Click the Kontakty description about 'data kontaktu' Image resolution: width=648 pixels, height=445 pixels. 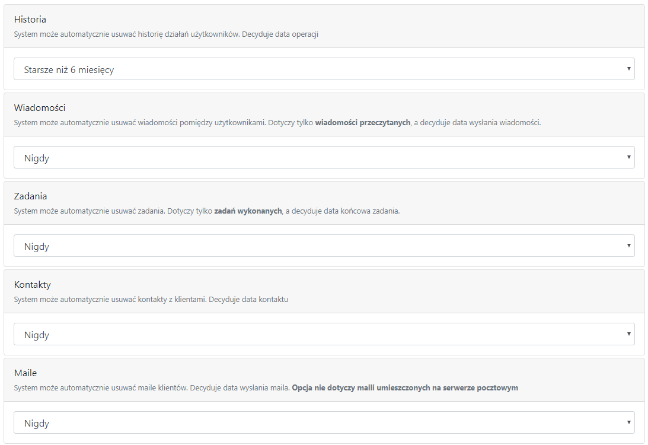pyautogui.click(x=151, y=300)
